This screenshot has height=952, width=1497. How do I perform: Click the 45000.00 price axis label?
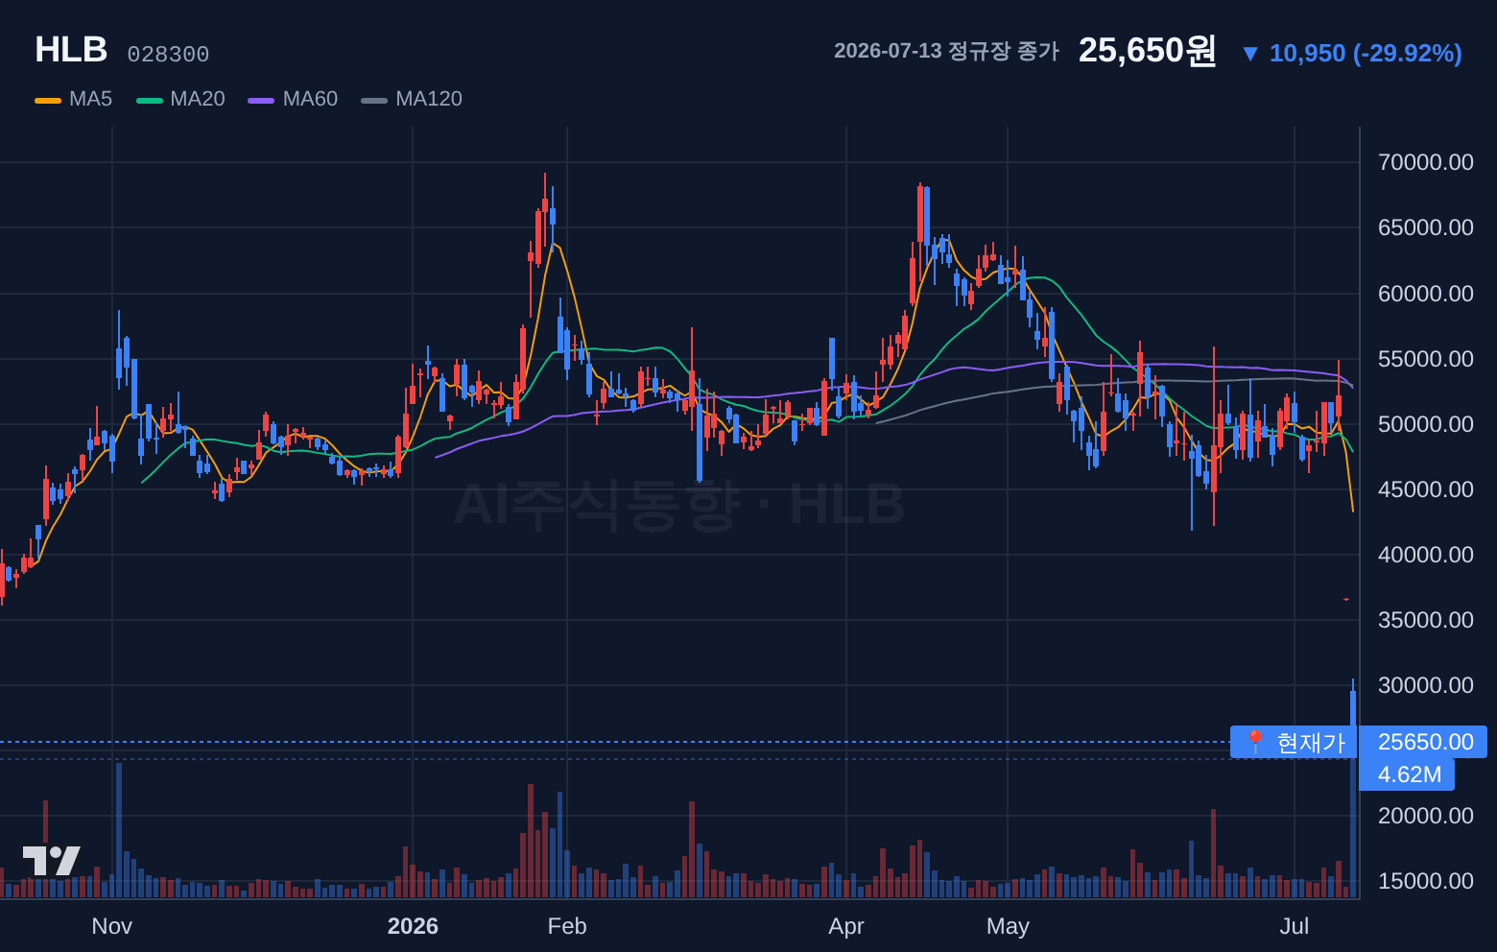pos(1425,489)
